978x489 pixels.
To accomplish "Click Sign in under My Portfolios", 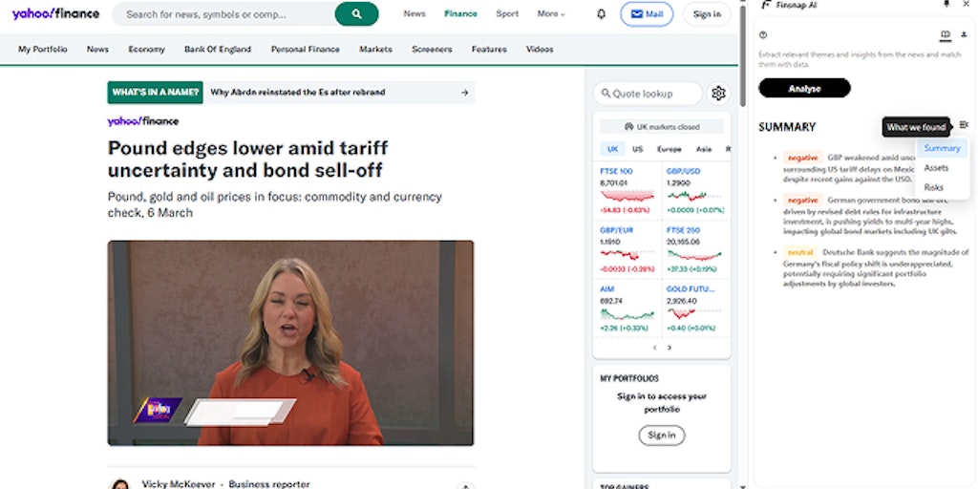I will (661, 436).
